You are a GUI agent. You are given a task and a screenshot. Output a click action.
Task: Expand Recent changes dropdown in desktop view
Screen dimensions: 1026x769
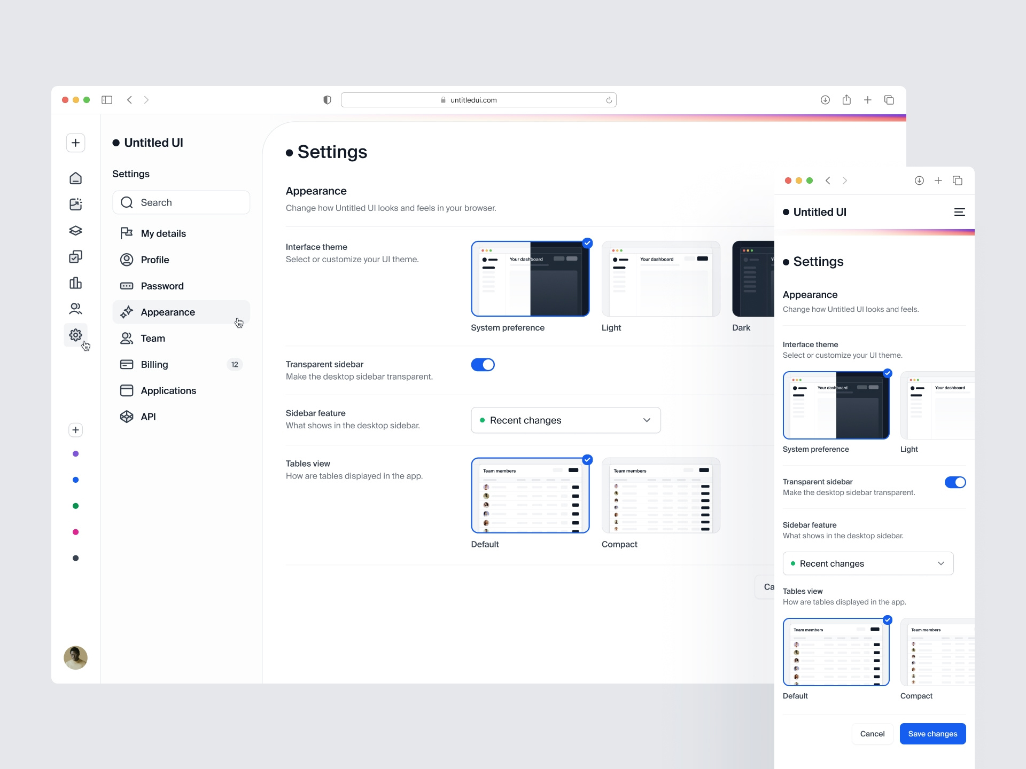(565, 420)
